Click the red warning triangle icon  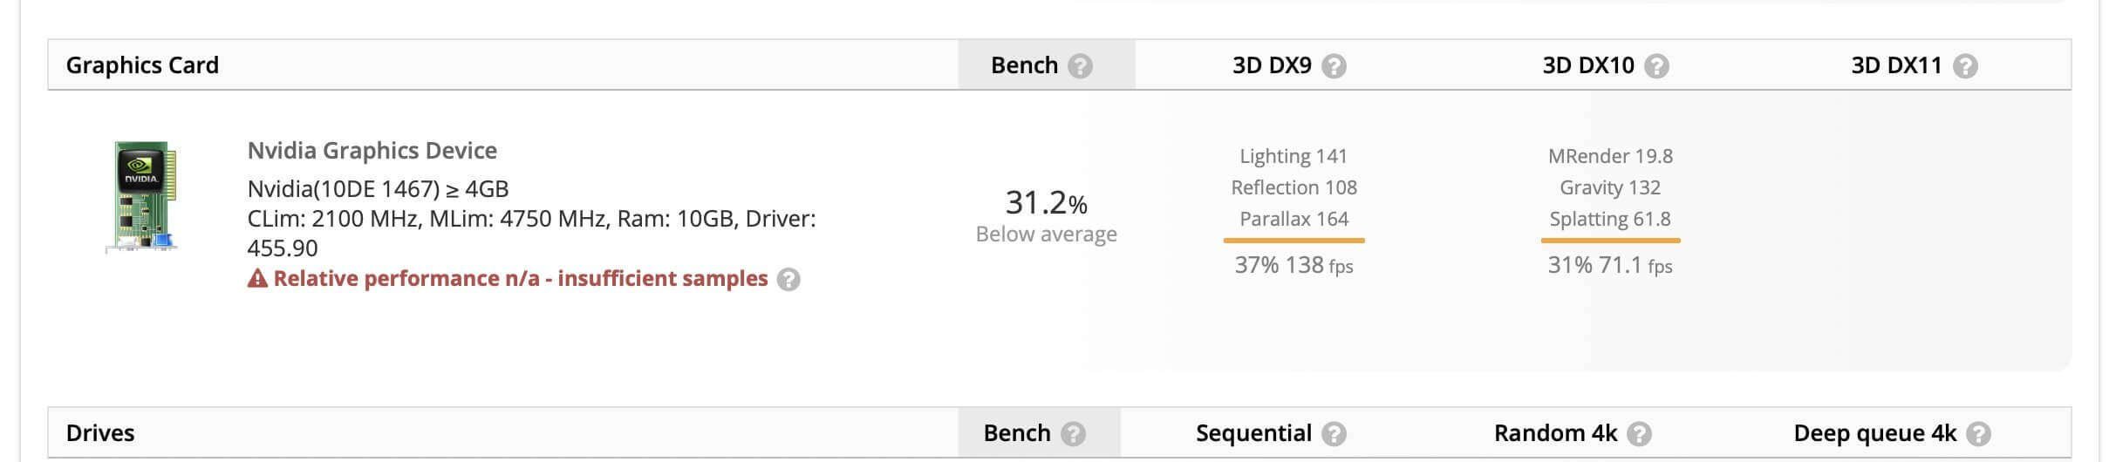click(x=257, y=279)
